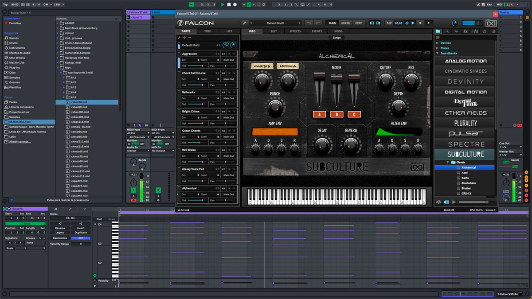Click the Ableton transport Stop button
The image size is (532, 299).
click(229, 4)
